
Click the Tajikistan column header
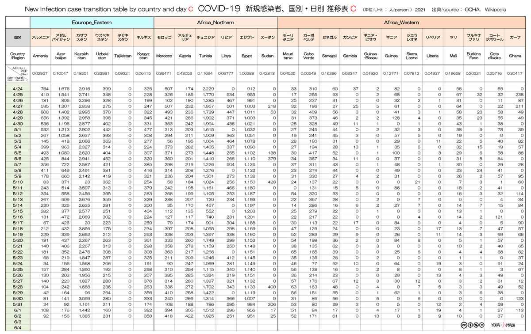123,56
